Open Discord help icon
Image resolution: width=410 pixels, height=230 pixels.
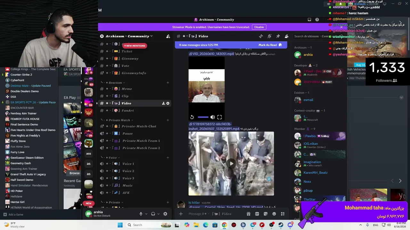click(317, 19)
